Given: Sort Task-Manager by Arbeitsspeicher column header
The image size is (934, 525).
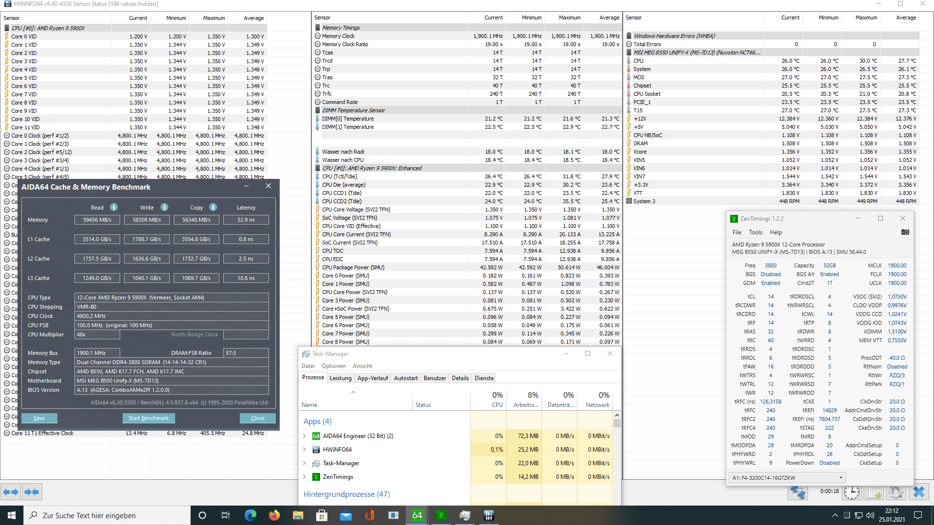Looking at the screenshot, I should 524,399.
